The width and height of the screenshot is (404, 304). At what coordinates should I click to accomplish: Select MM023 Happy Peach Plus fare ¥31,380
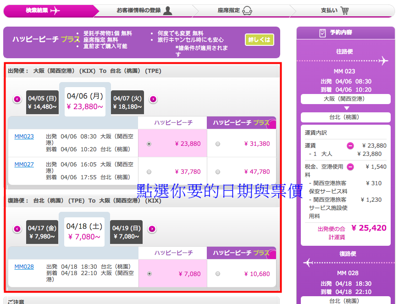click(218, 144)
